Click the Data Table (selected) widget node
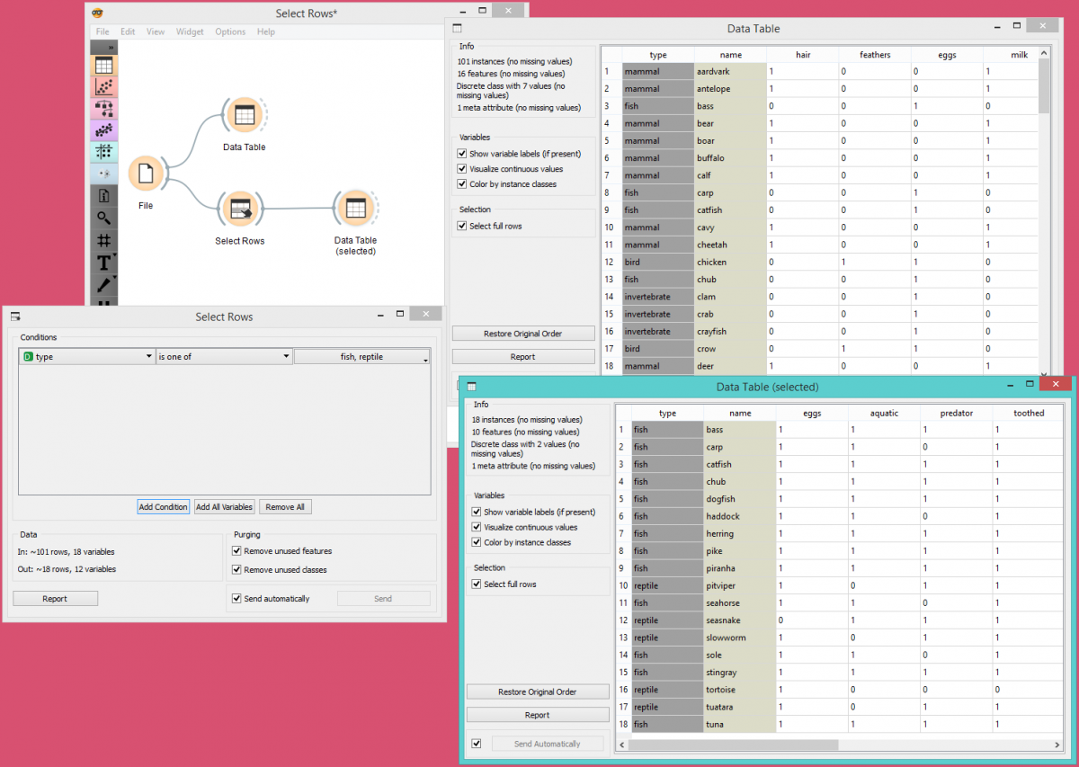The image size is (1079, 767). (x=355, y=209)
